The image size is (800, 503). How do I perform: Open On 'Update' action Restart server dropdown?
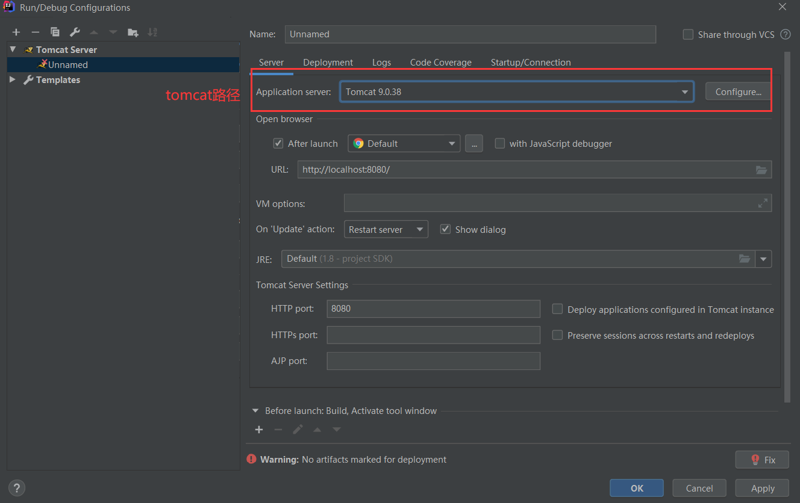tap(386, 229)
